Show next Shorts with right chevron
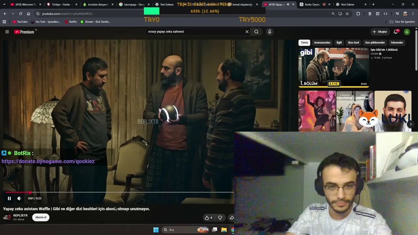Viewport: 418px width, 235px height. 410,124
